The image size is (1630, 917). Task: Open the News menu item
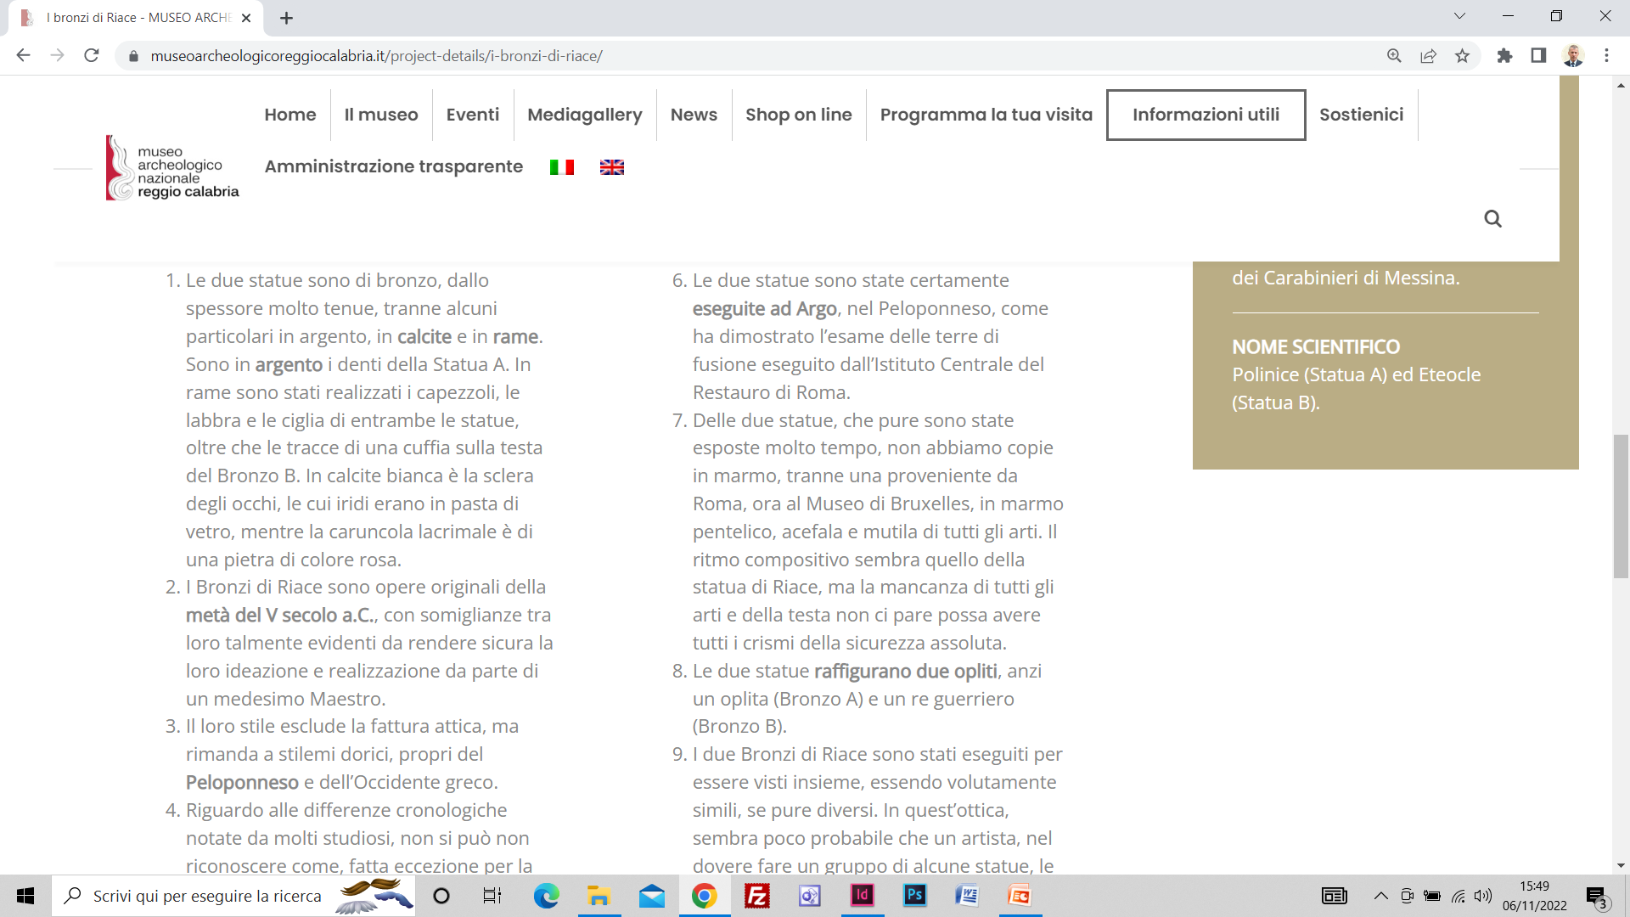point(694,115)
